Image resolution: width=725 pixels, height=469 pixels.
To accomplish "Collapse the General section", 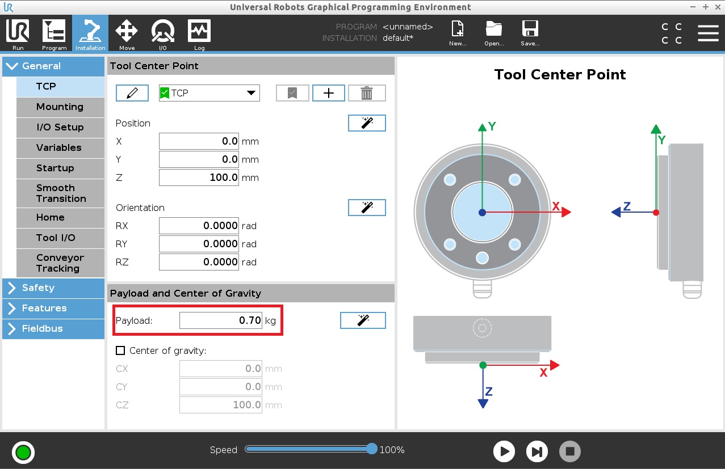I will pyautogui.click(x=53, y=66).
